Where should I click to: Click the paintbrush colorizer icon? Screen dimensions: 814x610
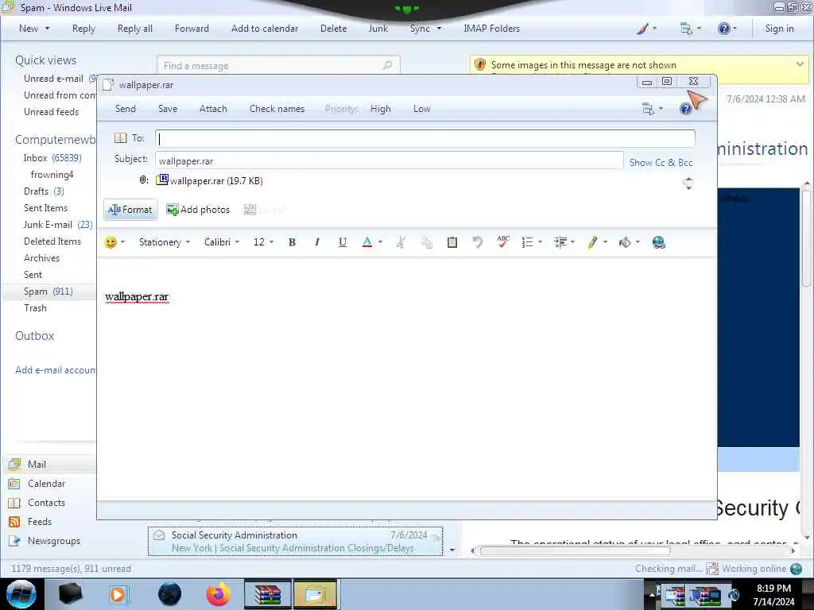(642, 29)
